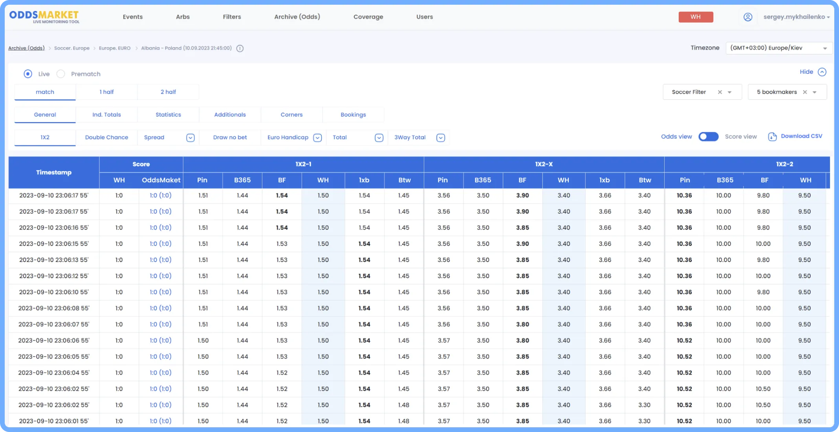The height and width of the screenshot is (432, 839).
Task: Select the Live radio button
Action: click(x=28, y=74)
